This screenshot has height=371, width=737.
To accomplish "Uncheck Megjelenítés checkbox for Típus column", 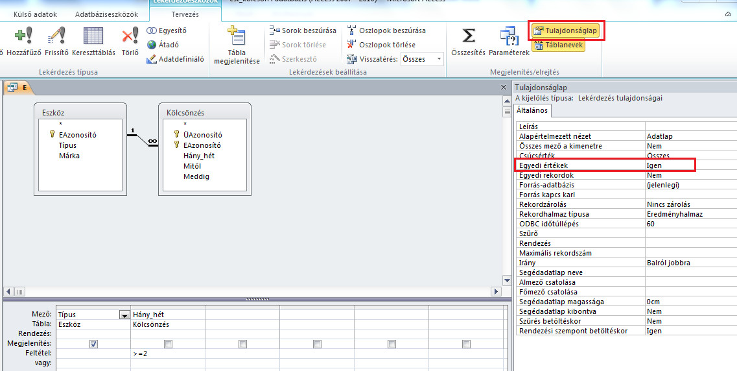I will click(x=93, y=344).
